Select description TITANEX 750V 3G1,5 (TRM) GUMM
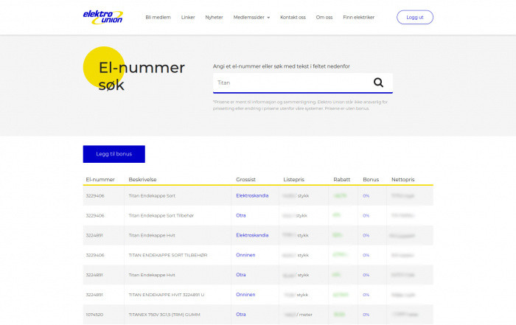 point(164,315)
